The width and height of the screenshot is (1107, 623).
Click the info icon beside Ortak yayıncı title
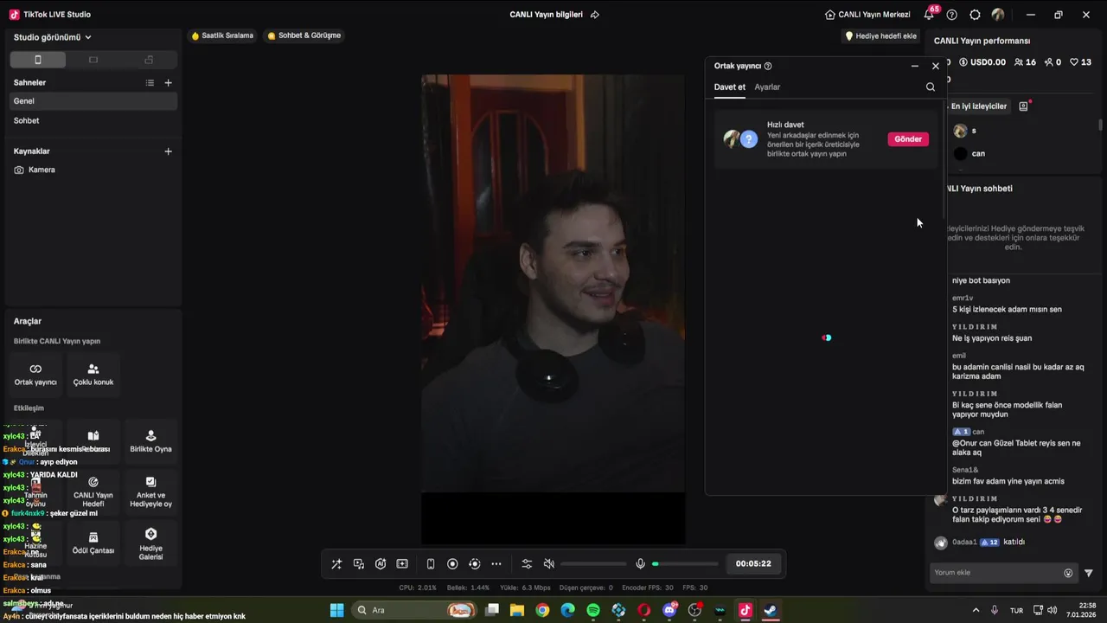[x=768, y=66]
